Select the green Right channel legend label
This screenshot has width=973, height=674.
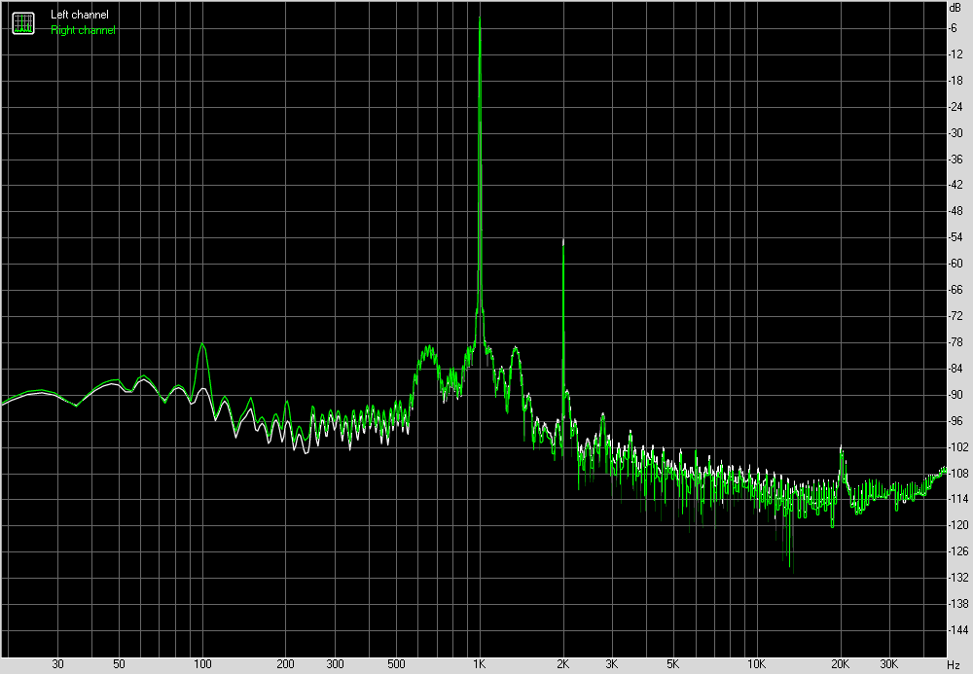click(x=83, y=30)
